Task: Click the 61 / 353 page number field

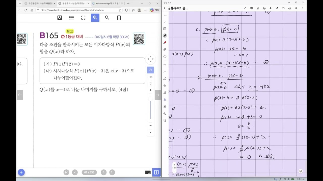Action: [89, 172]
